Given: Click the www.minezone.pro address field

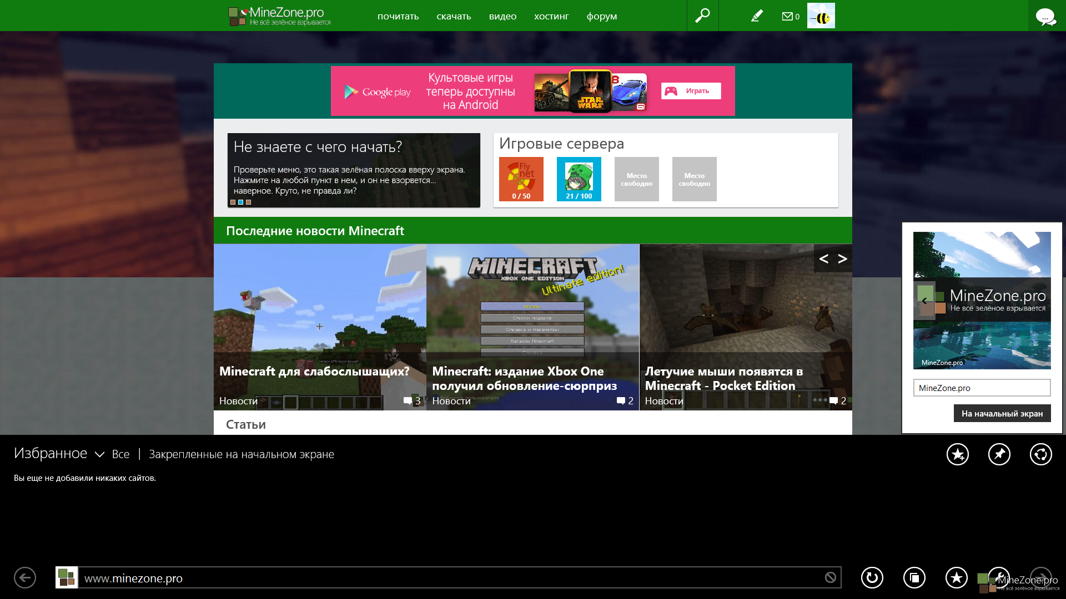Looking at the screenshot, I should (444, 578).
